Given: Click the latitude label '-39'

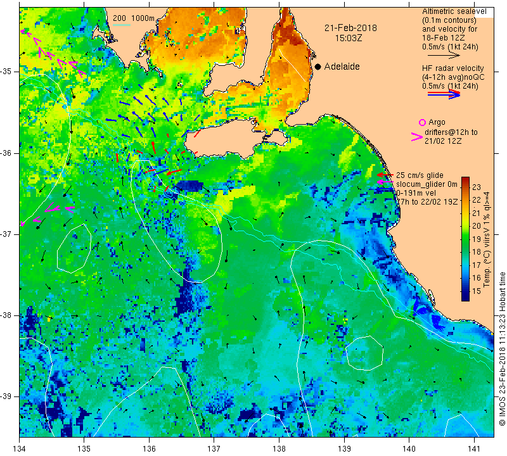Looking at the screenshot, I should (x=7, y=396).
